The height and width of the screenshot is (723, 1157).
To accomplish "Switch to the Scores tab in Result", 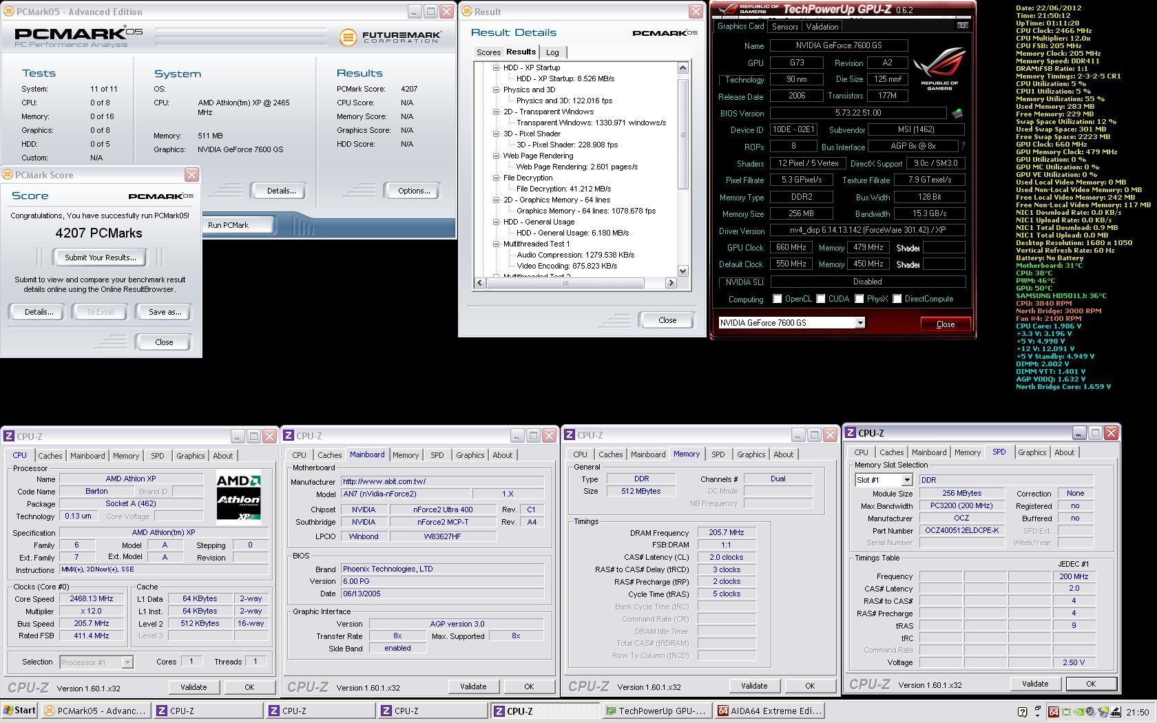I will [488, 52].
